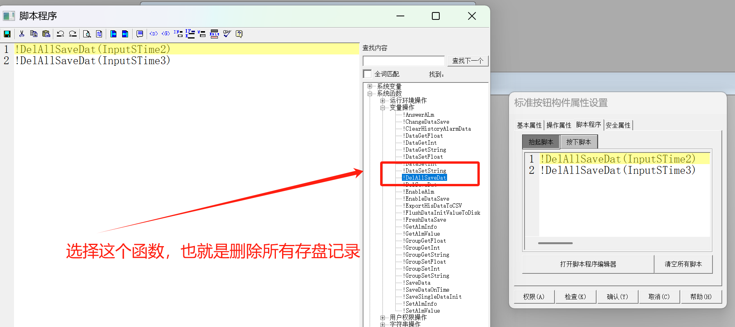
Task: Expand the 运行环境操作 tree node
Action: click(x=383, y=101)
